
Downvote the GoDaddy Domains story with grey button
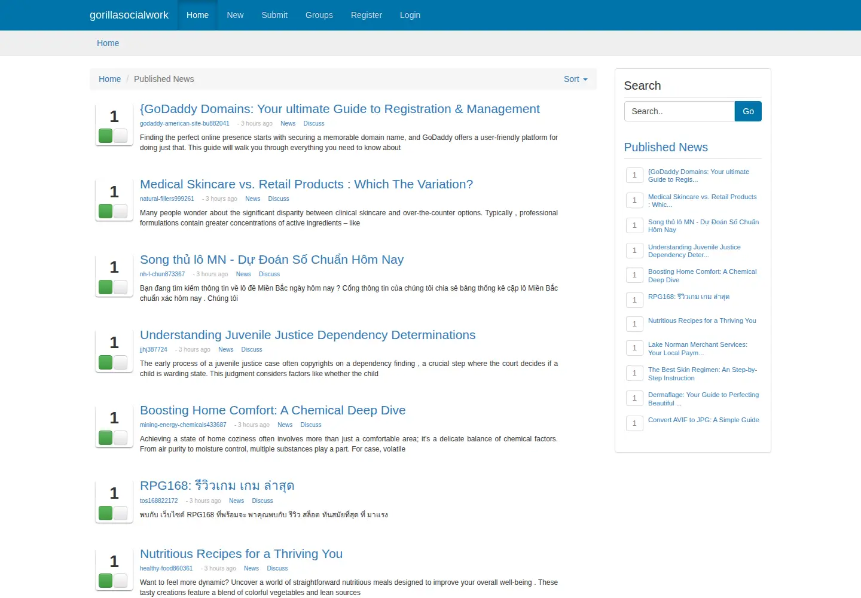[120, 136]
